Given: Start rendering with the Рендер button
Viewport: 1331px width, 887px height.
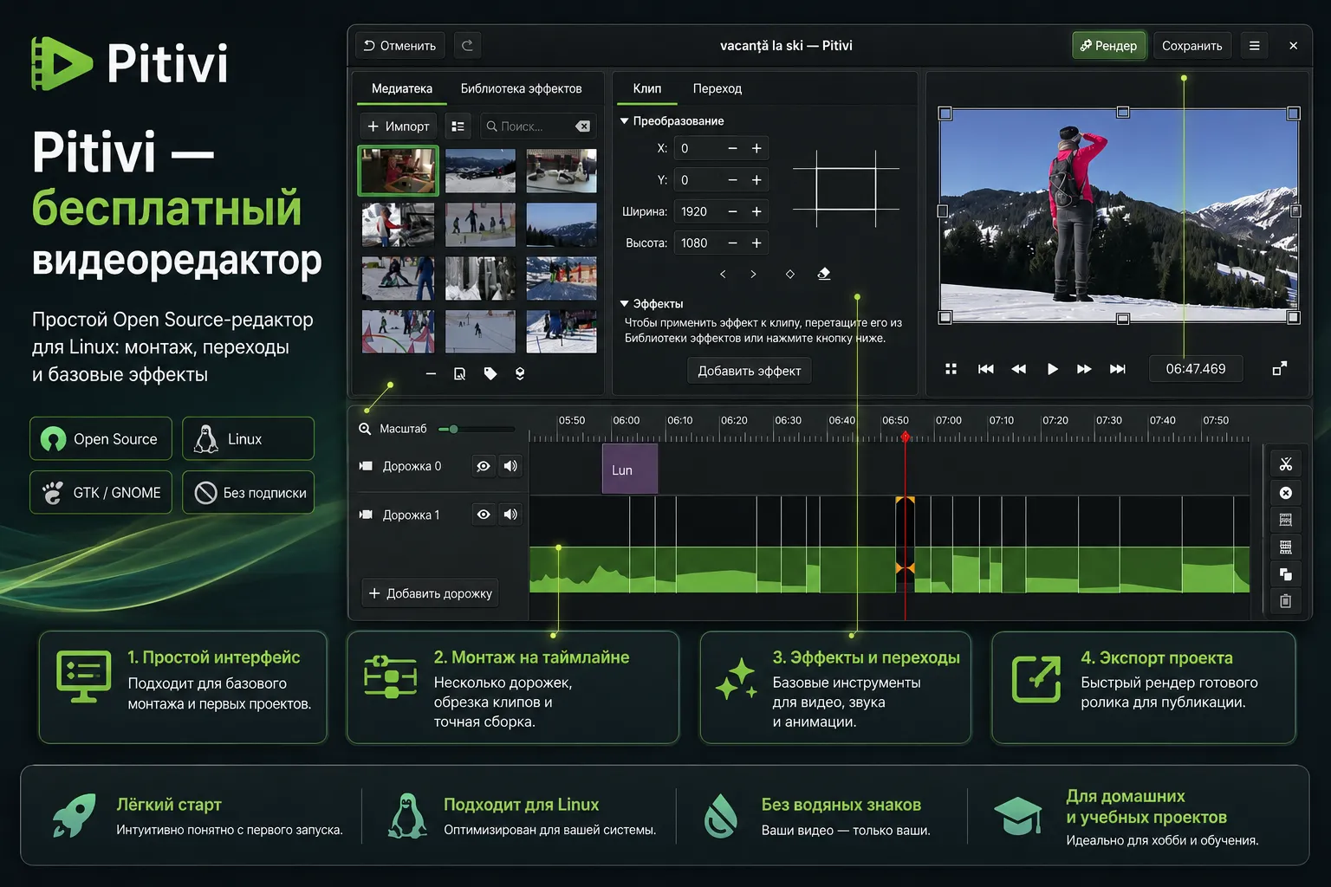Looking at the screenshot, I should [x=1108, y=45].
